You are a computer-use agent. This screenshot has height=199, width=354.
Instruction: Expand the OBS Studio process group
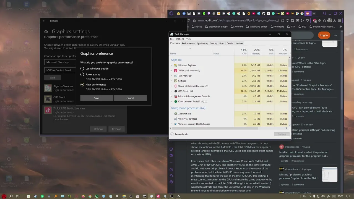171,91
